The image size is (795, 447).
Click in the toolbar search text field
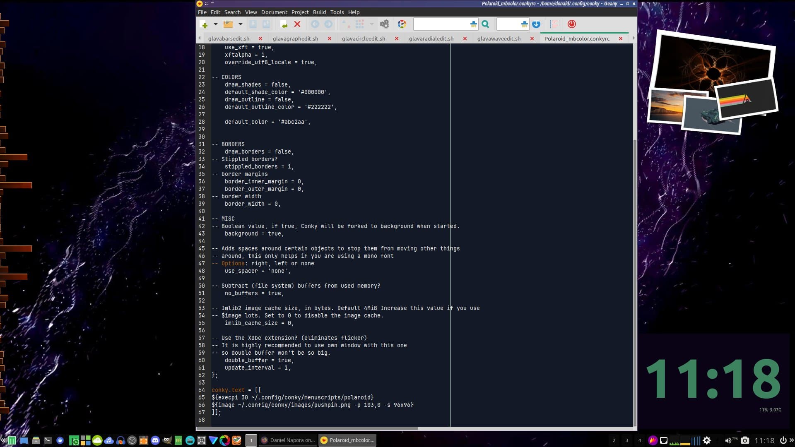coord(441,24)
